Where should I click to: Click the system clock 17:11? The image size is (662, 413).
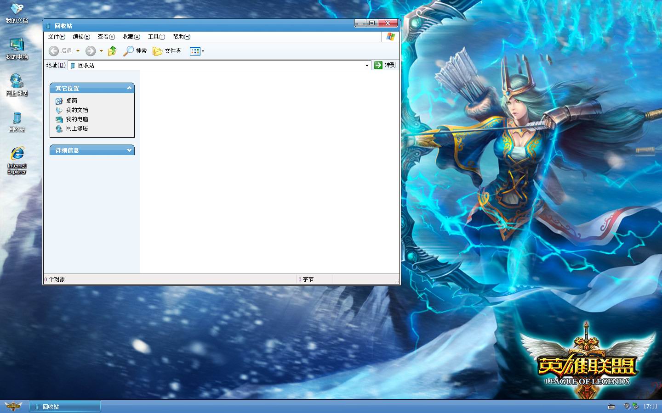point(650,407)
